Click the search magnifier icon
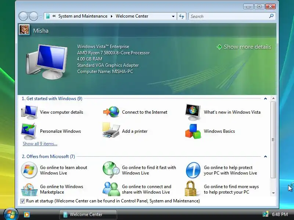Viewport: 294px width, 220px height. [x=271, y=16]
